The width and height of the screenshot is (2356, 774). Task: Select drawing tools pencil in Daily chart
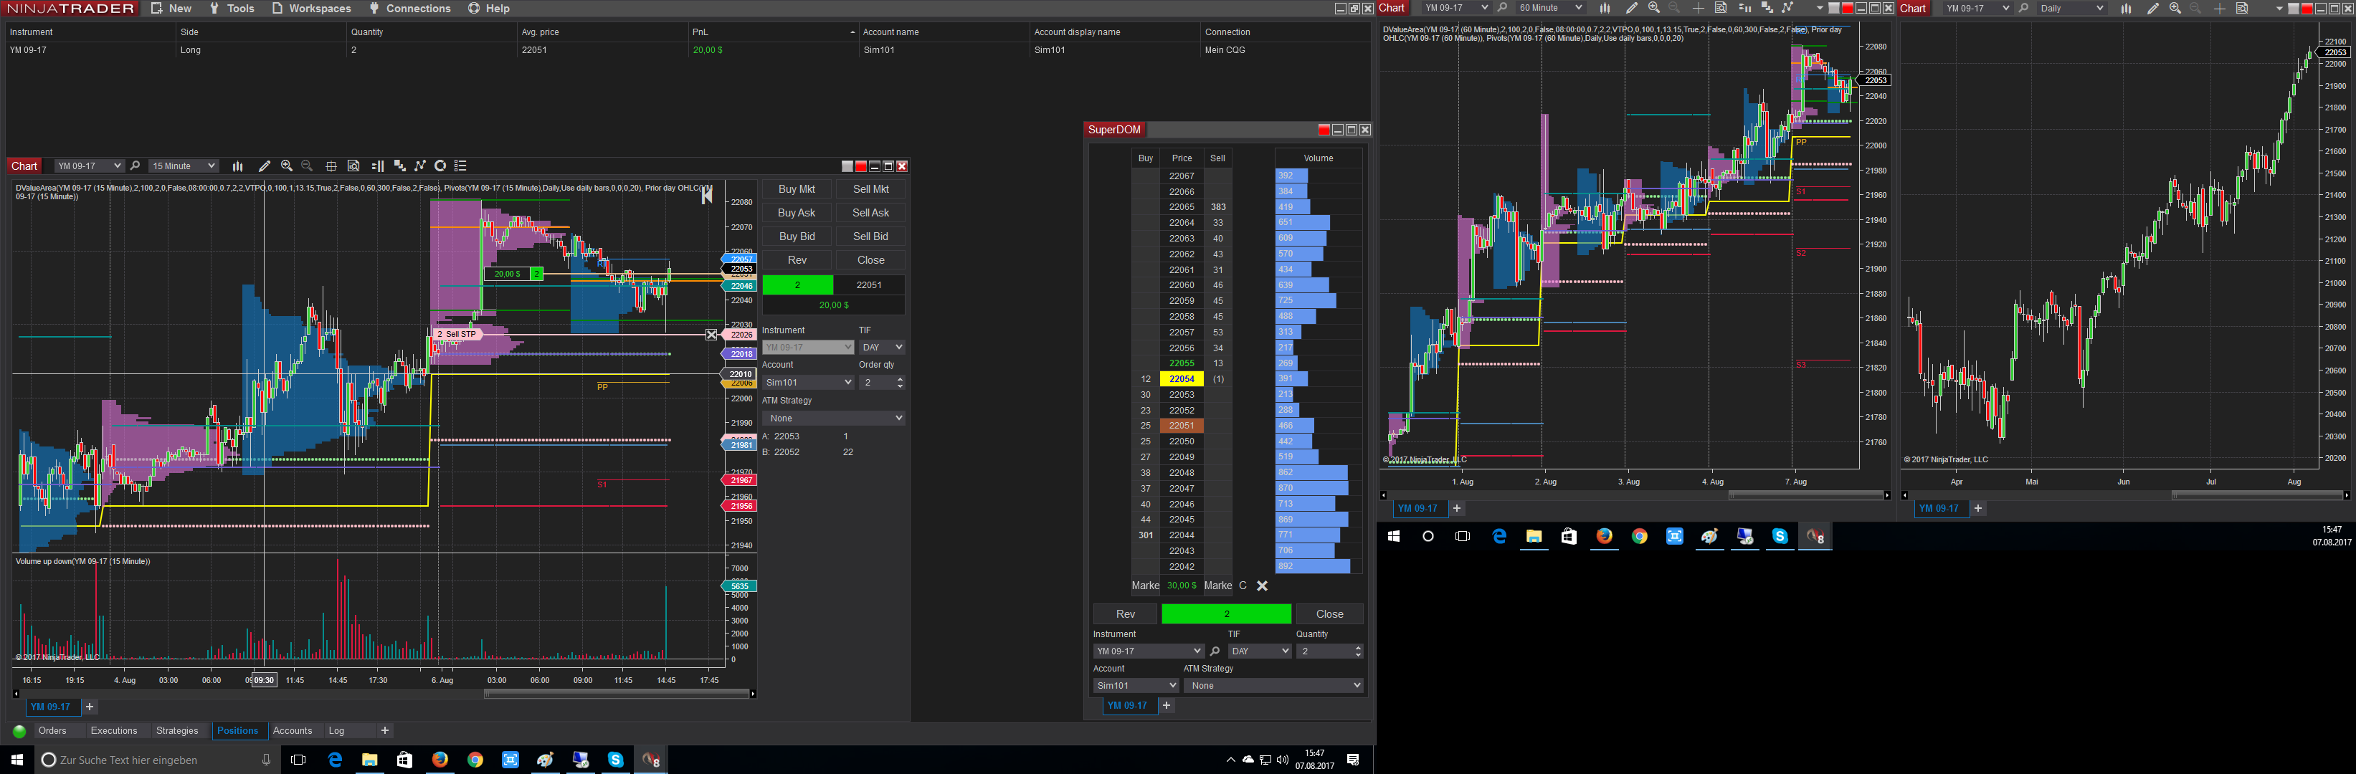pos(2153,8)
